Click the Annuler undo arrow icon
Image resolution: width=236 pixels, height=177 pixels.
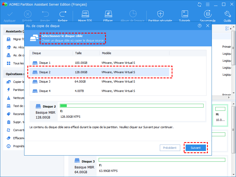45,14
